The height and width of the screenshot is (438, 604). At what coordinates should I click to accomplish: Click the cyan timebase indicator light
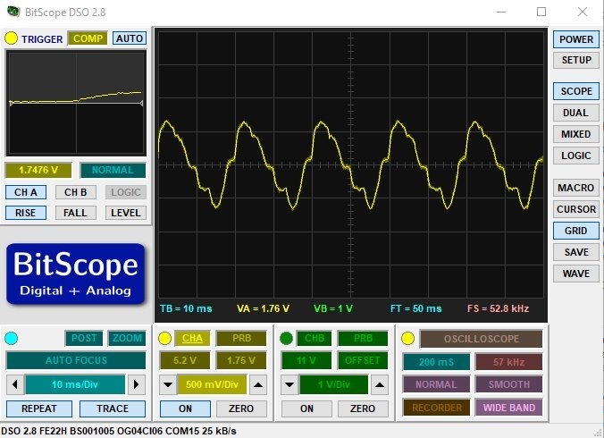[11, 338]
